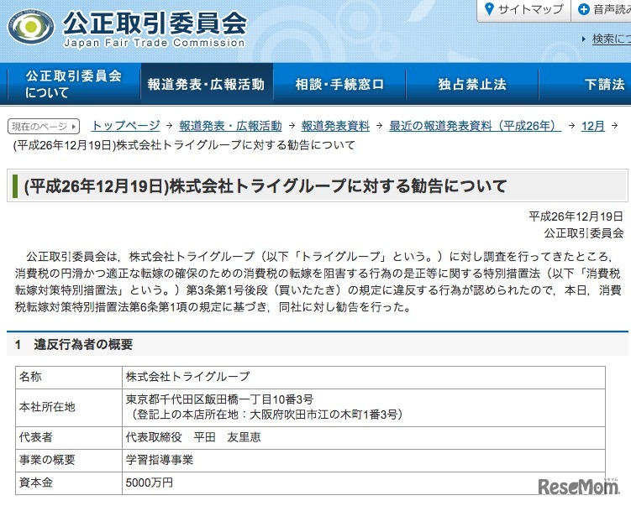Click the 公正取引委員会 site title heading
Viewport: 631px width, 506px height.
click(x=154, y=22)
